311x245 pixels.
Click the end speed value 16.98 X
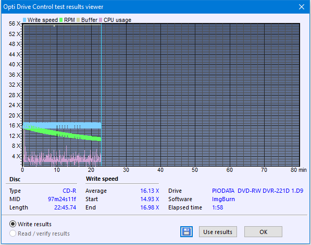[150, 207]
